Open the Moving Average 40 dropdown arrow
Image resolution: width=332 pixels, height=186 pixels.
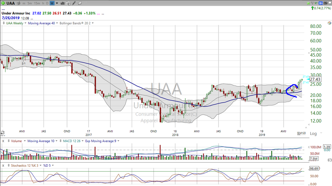(57, 23)
